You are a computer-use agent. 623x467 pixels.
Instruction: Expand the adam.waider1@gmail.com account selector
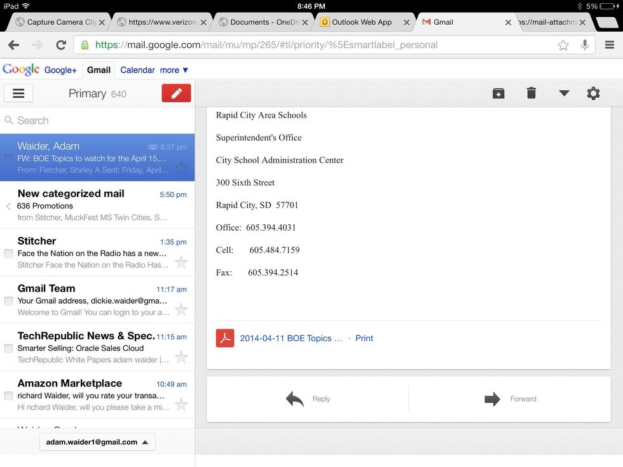coord(97,442)
